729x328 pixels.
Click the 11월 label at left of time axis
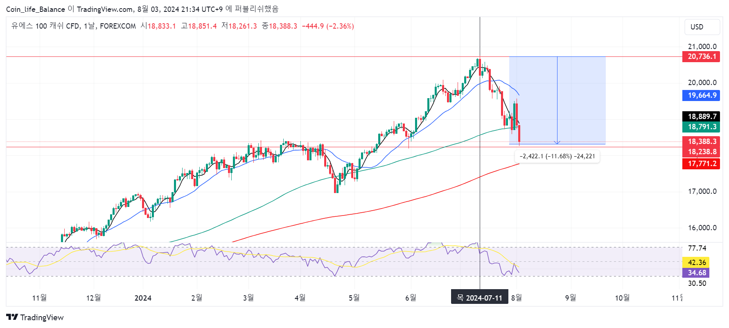tap(40, 298)
